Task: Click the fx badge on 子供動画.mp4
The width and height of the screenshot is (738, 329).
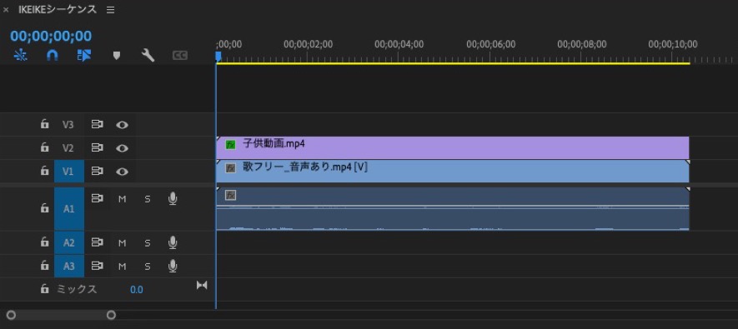Action: [x=231, y=144]
